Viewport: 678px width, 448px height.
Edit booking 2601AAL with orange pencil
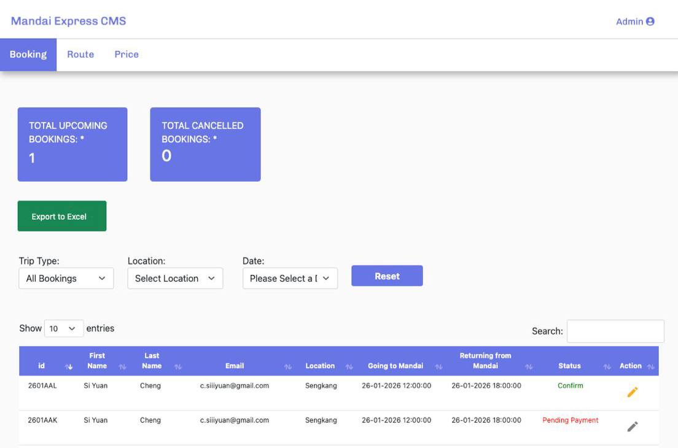point(632,392)
